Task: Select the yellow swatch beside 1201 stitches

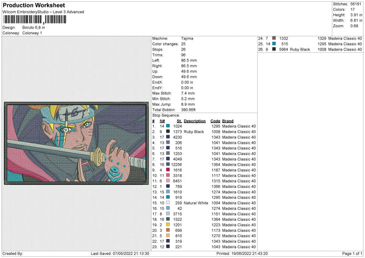Action: pos(168,225)
